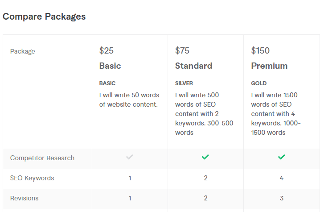Select the Premium package title
Viewport: 324px width, 212px height.
(x=269, y=66)
